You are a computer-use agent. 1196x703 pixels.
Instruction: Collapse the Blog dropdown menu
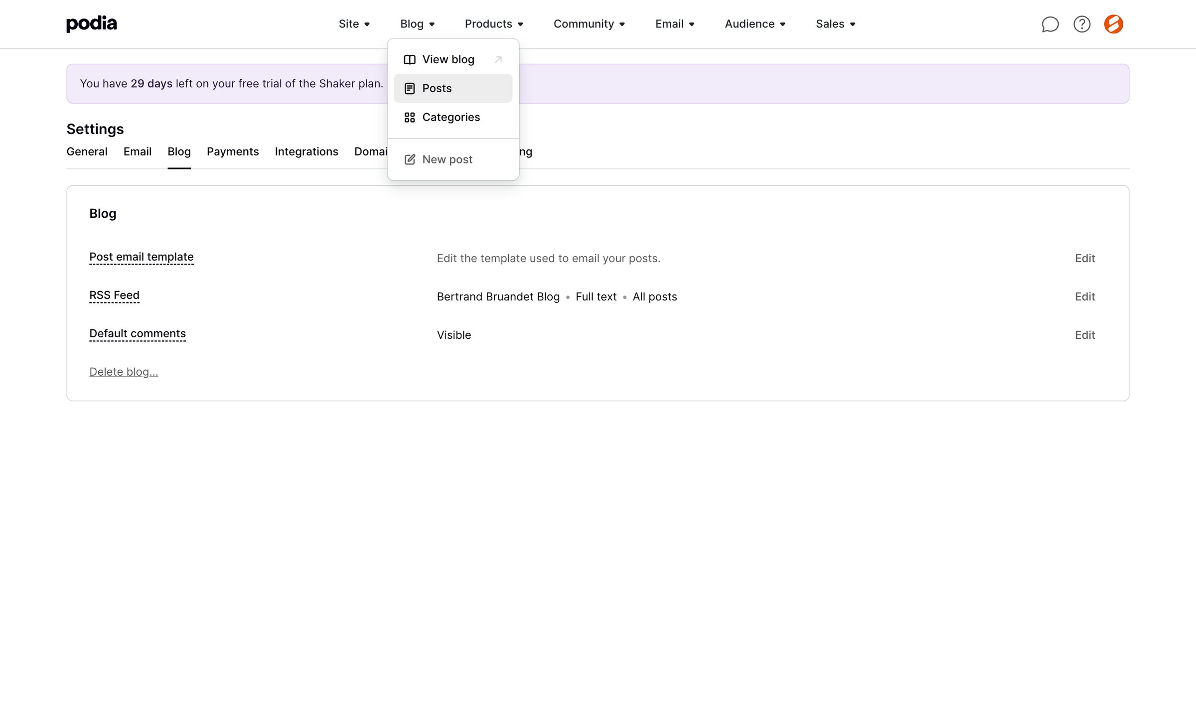tap(417, 24)
